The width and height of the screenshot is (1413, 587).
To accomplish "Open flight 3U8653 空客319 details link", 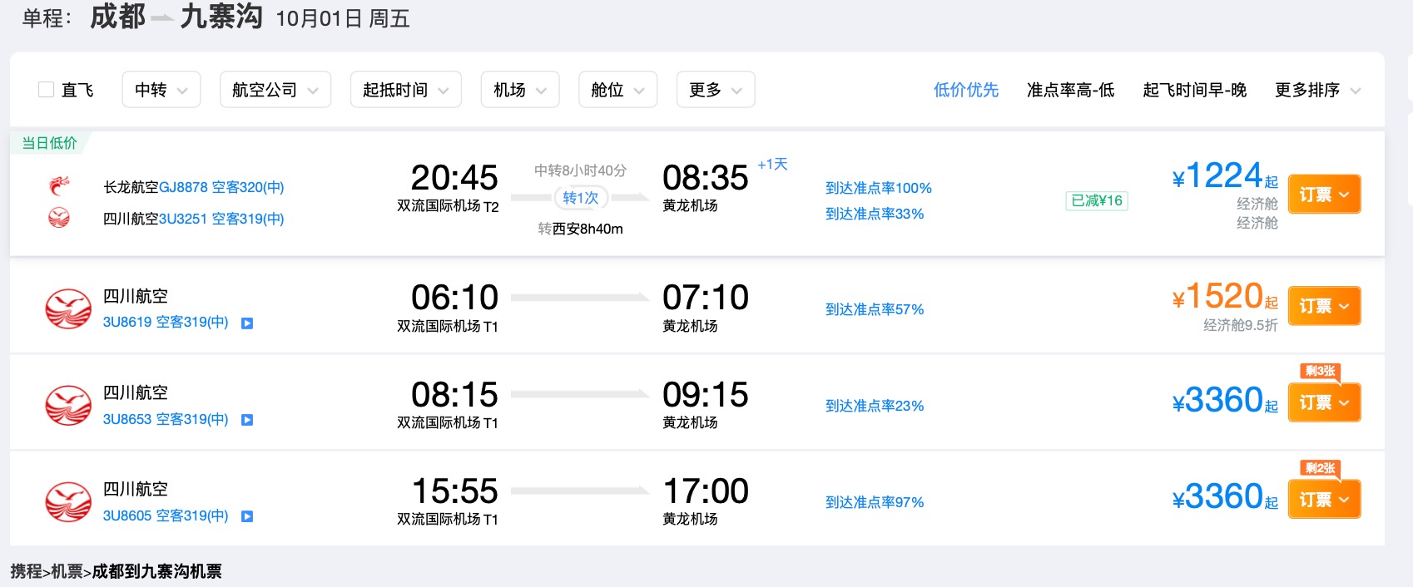I will pyautogui.click(x=166, y=419).
